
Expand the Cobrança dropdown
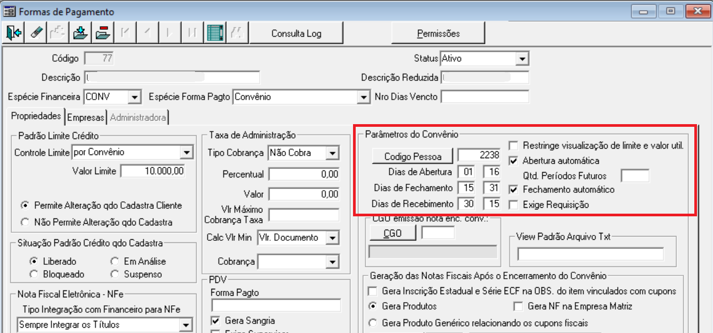(x=333, y=262)
